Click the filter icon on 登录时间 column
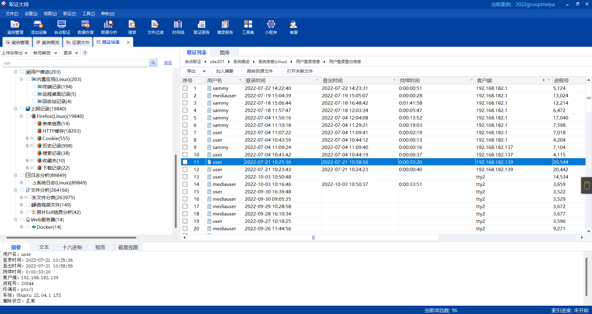 317,80
